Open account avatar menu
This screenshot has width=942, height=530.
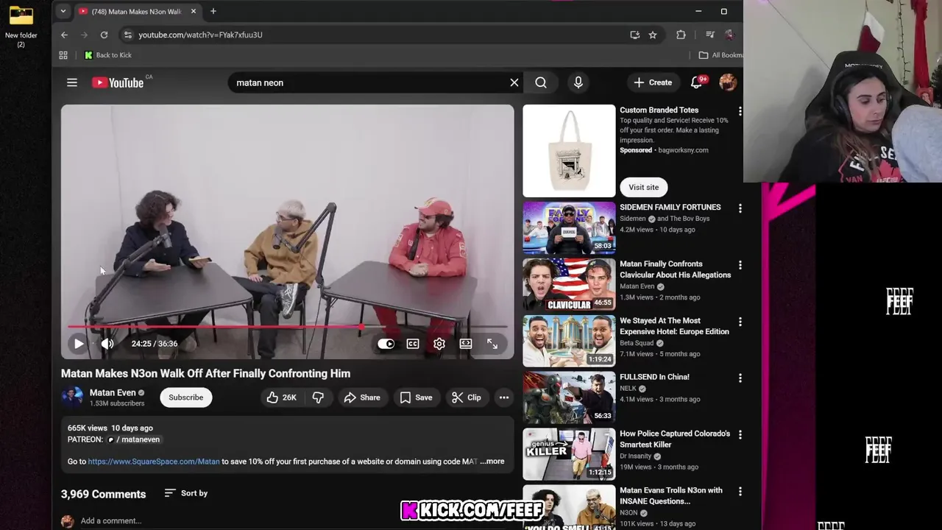728,82
